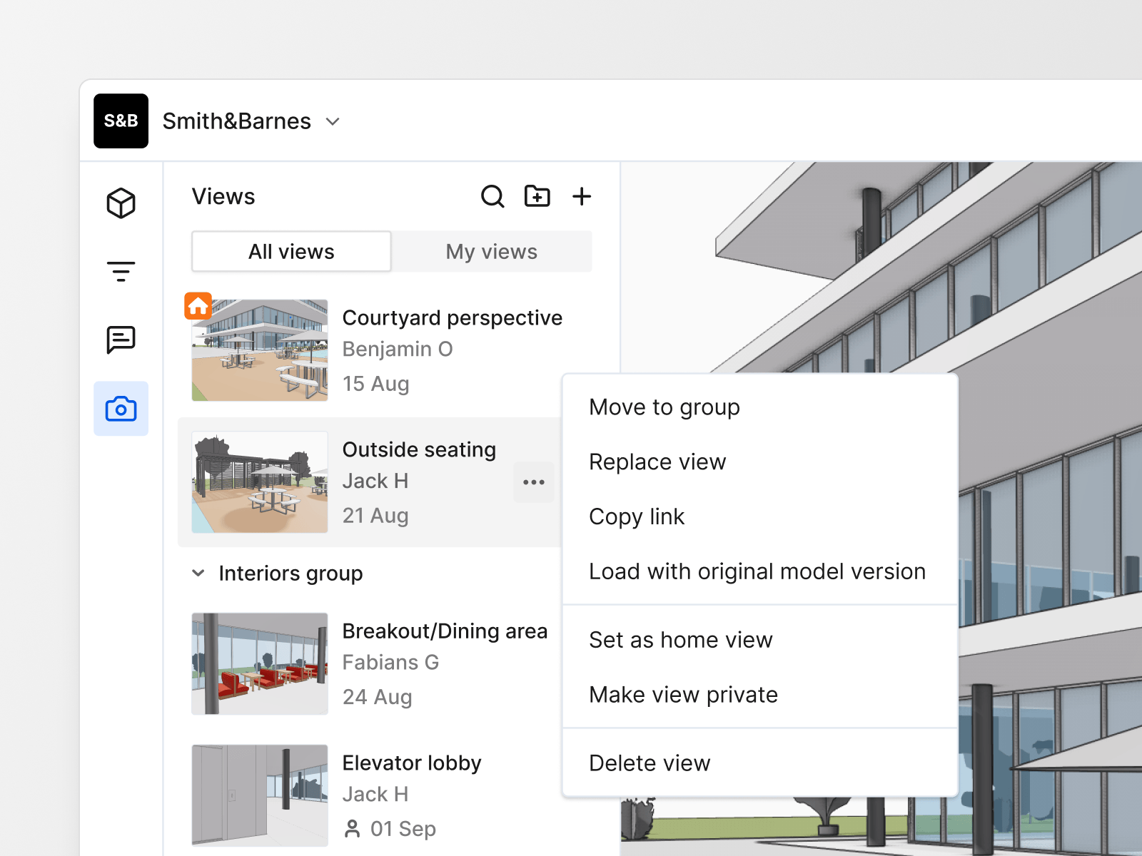Click the create new group folder icon
The height and width of the screenshot is (856, 1142).
click(537, 196)
